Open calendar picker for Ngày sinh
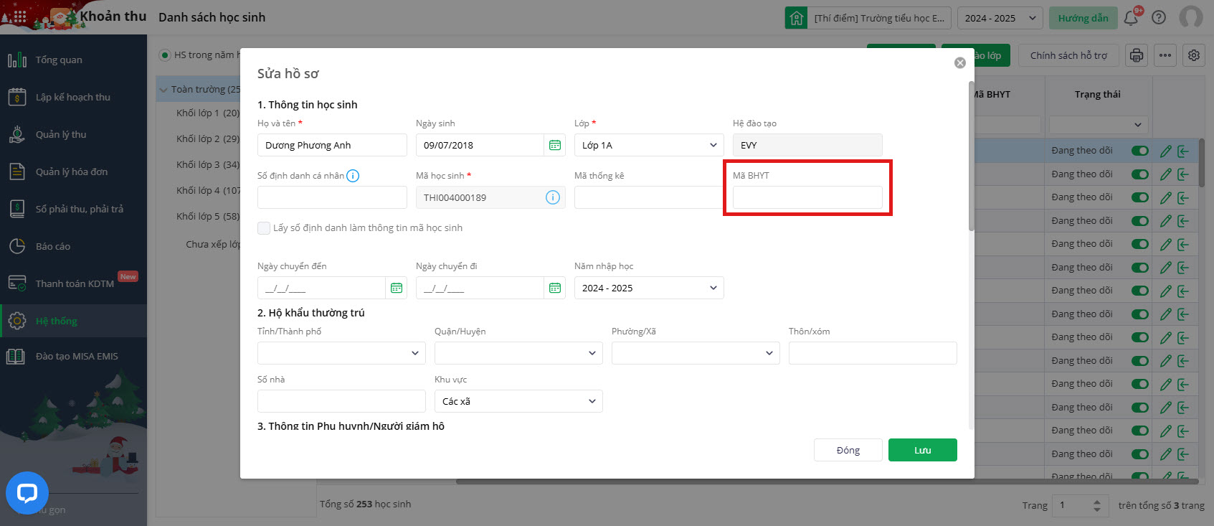 [x=554, y=145]
